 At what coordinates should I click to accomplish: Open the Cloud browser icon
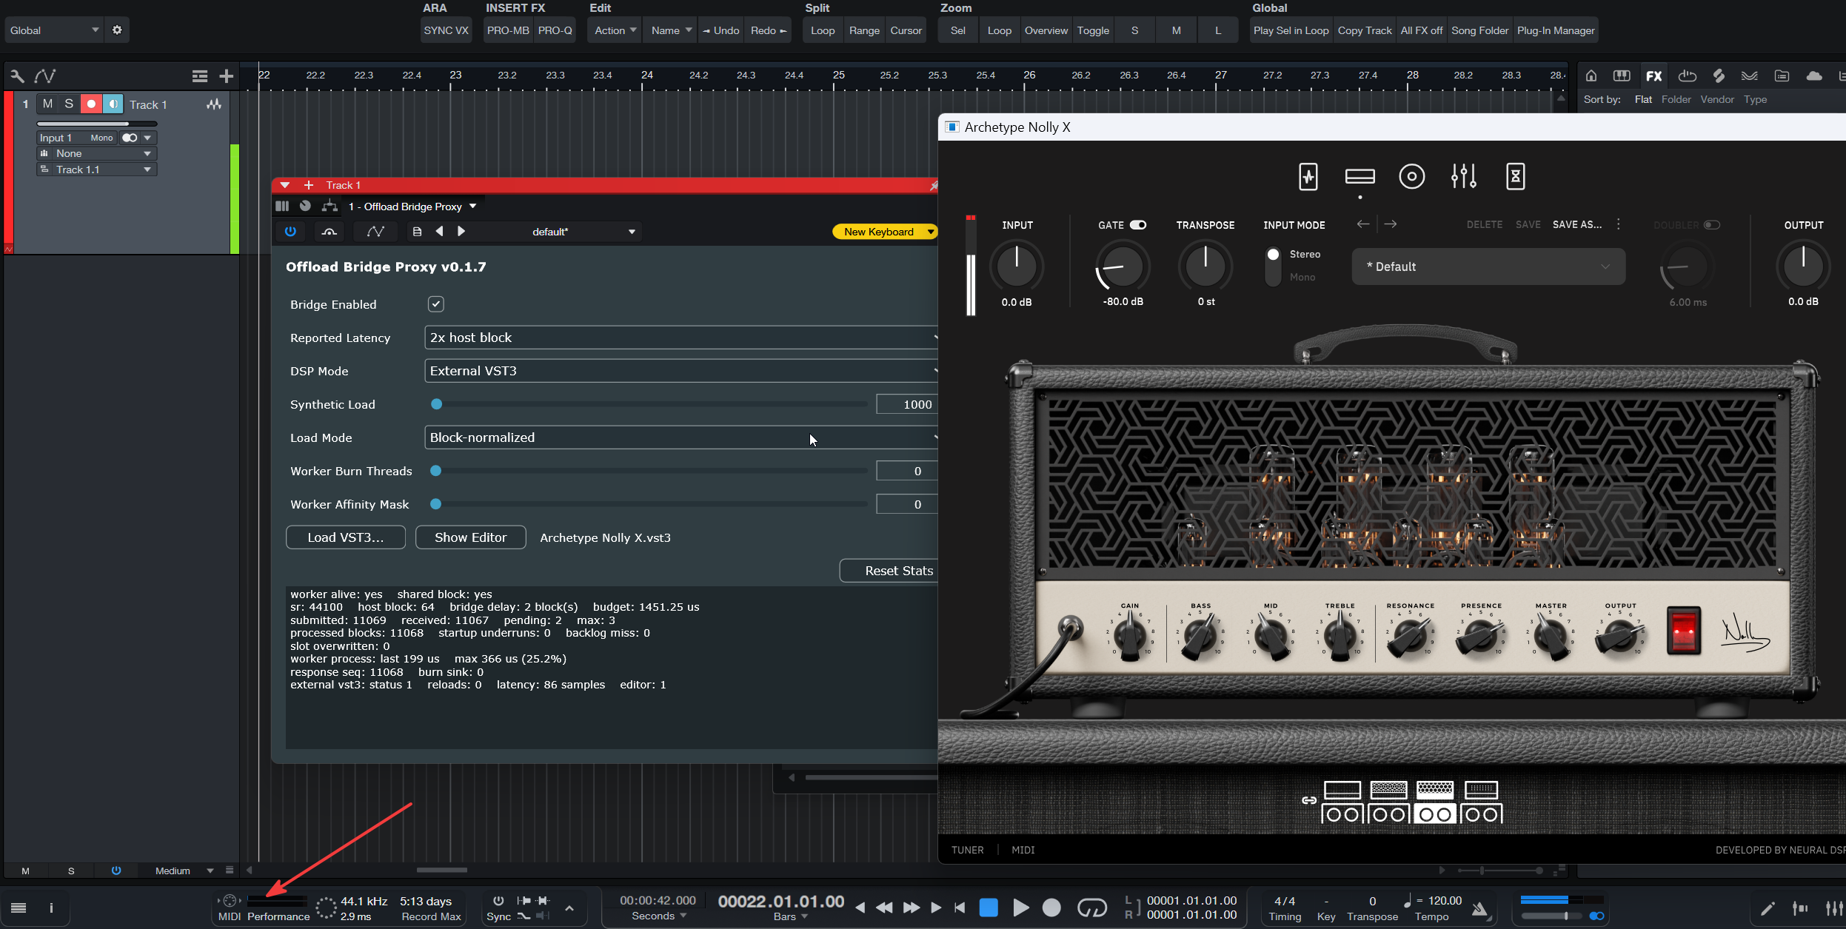click(1814, 76)
